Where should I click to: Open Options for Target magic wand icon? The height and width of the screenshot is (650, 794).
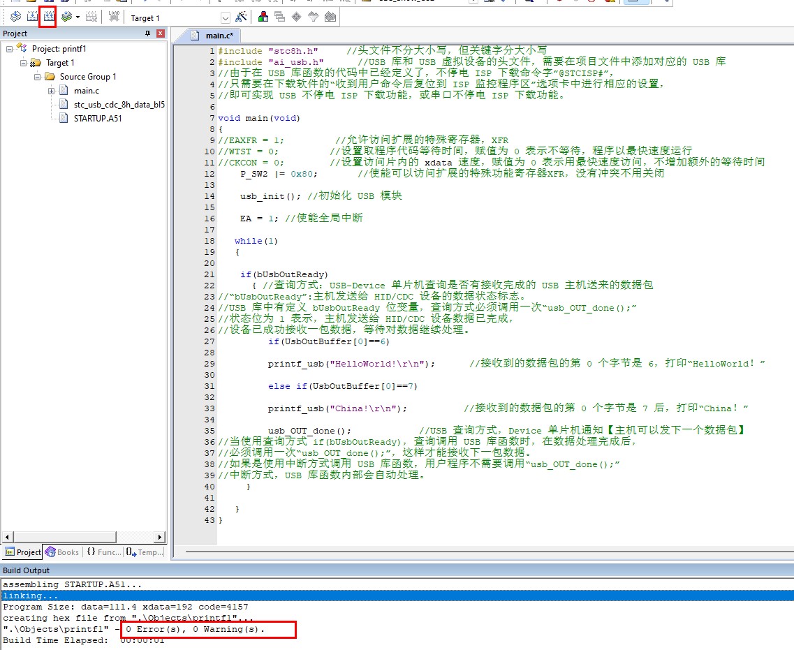pos(241,17)
